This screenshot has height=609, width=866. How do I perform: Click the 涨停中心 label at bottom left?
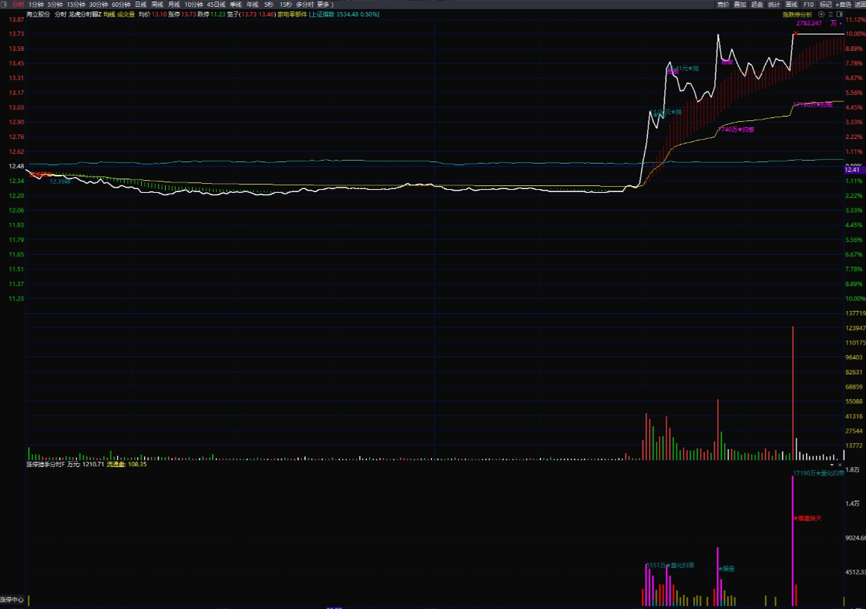12,599
